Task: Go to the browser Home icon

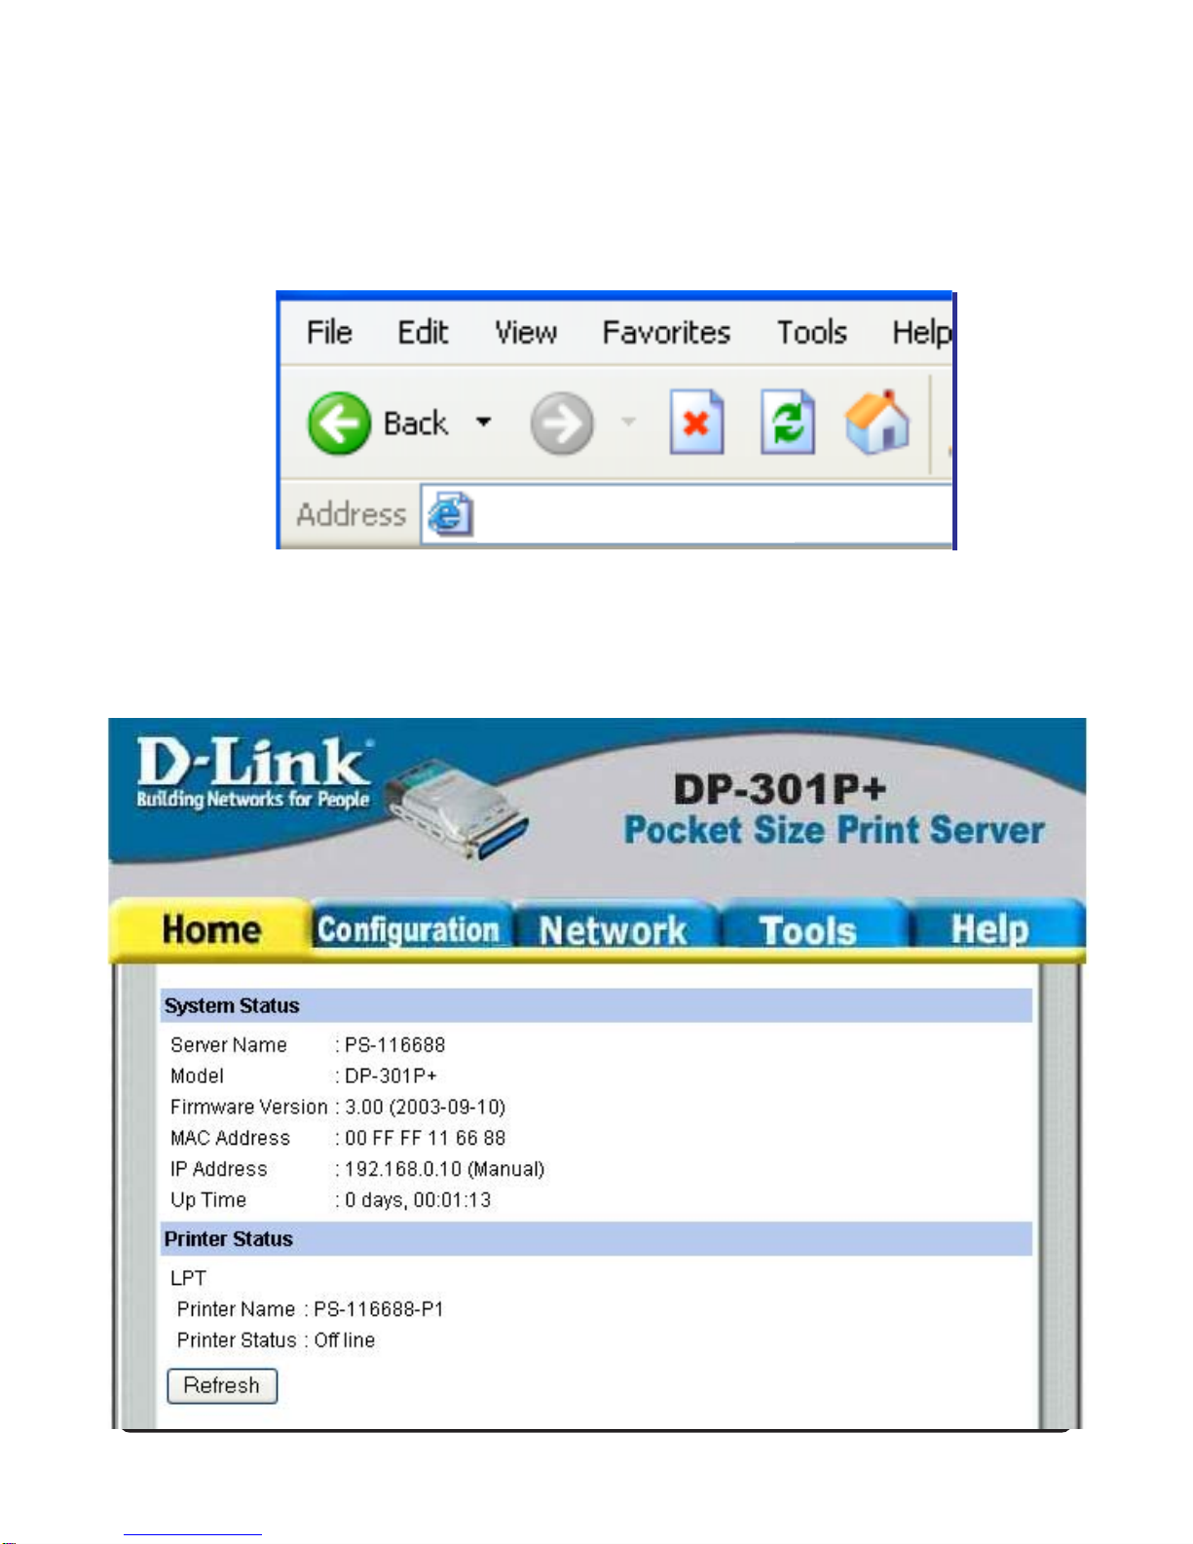Action: [877, 422]
